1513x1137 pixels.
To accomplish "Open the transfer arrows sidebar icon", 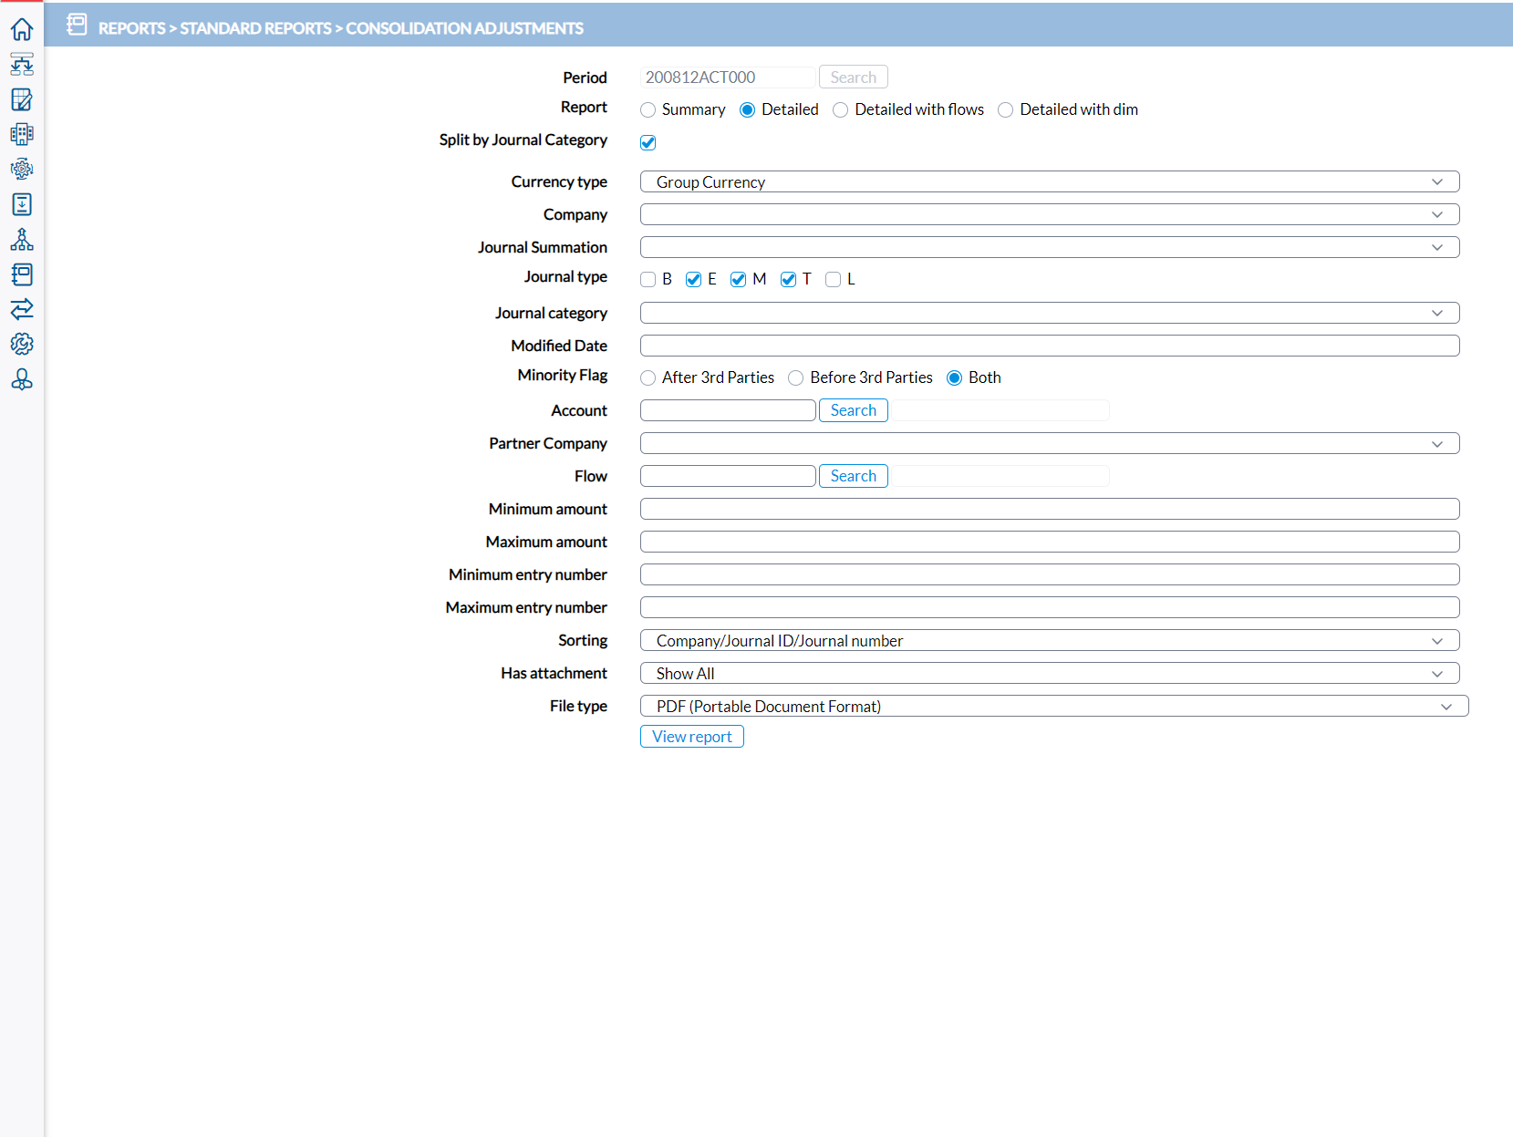I will [22, 309].
